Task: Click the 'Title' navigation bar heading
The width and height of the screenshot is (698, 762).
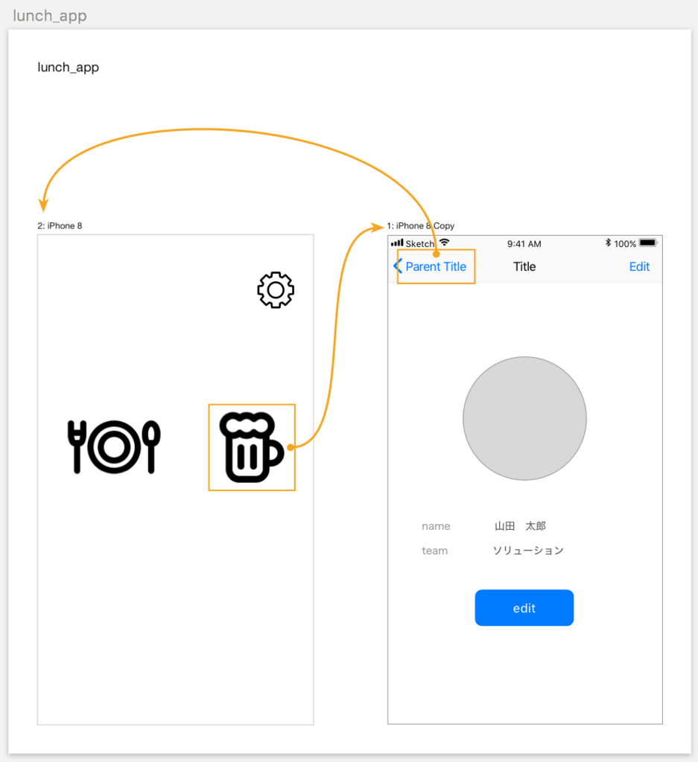Action: click(x=524, y=266)
